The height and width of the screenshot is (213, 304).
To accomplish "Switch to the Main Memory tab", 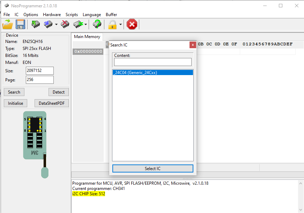I will coord(87,37).
